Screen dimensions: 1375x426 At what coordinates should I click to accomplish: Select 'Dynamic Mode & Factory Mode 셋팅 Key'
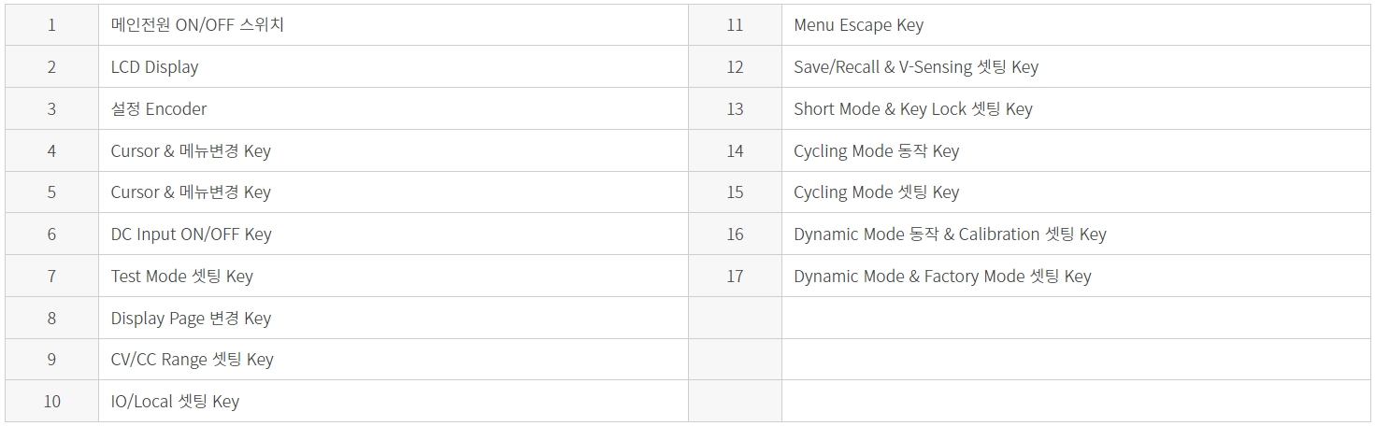coord(942,277)
